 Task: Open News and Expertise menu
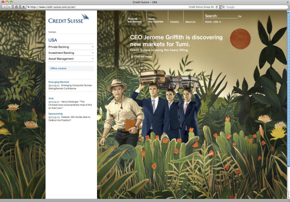click(x=156, y=21)
